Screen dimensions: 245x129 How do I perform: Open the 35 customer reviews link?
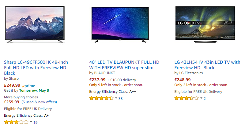(120, 98)
